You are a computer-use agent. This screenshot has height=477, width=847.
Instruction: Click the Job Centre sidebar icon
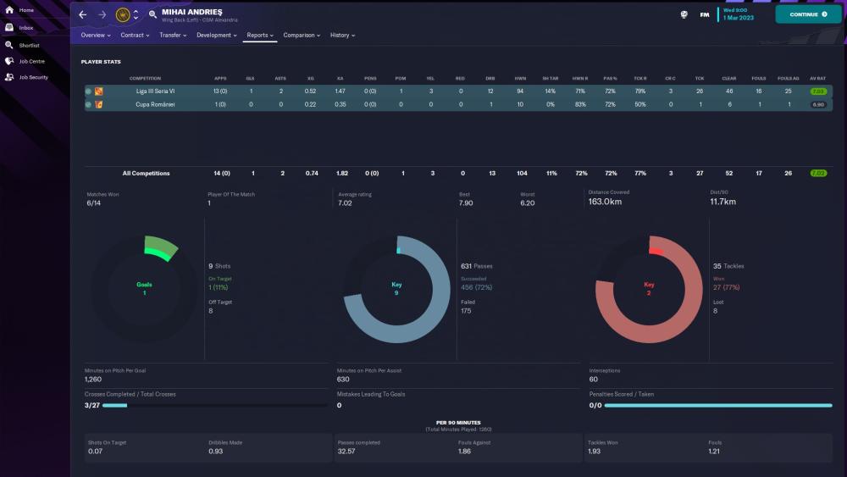point(9,61)
